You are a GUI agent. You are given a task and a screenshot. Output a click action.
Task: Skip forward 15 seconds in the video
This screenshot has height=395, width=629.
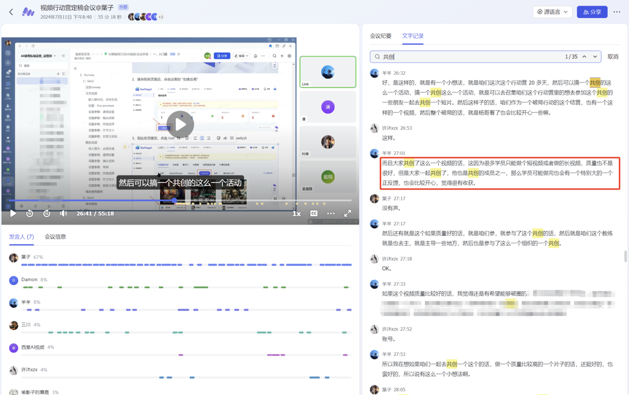(x=47, y=213)
